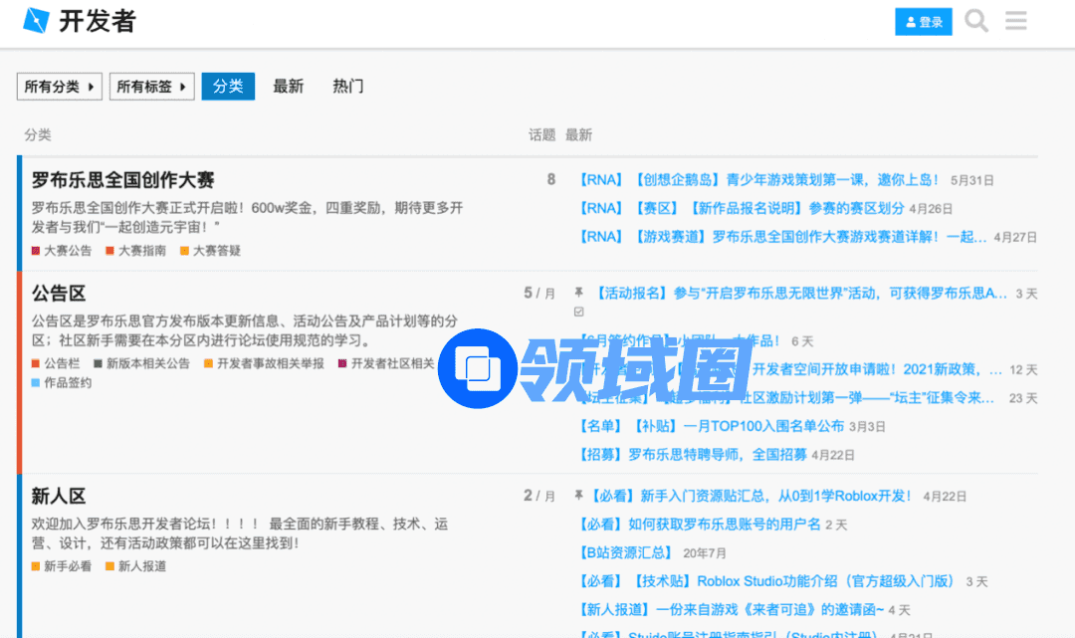
Task: Open the 新手必看 subcategory
Action: click(x=67, y=566)
